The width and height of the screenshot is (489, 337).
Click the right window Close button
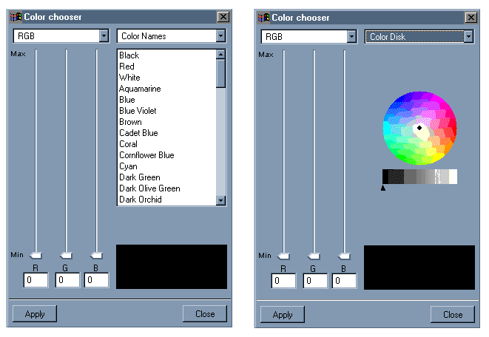click(x=453, y=315)
